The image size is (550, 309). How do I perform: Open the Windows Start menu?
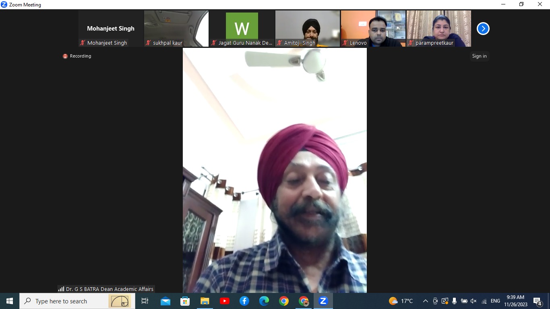click(10, 301)
